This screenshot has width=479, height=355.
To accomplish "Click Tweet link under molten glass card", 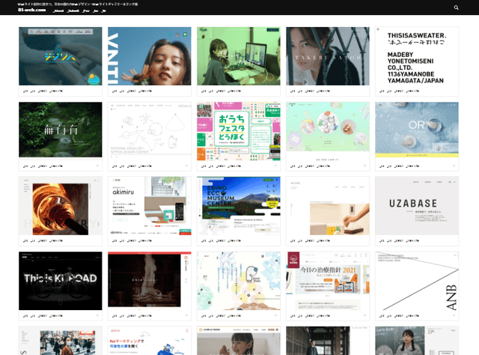I will (43, 241).
